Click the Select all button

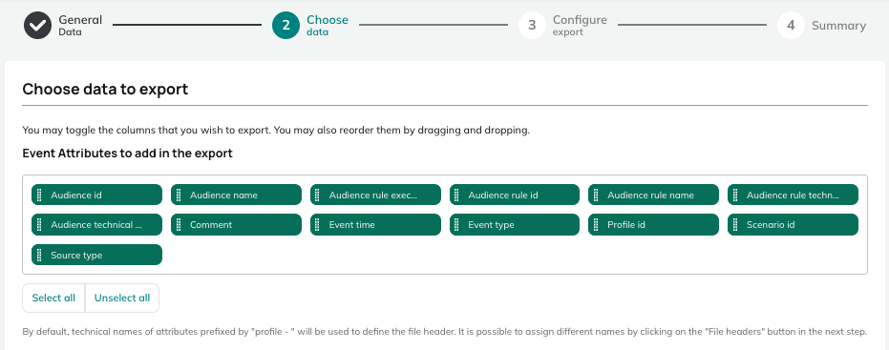pyautogui.click(x=53, y=298)
